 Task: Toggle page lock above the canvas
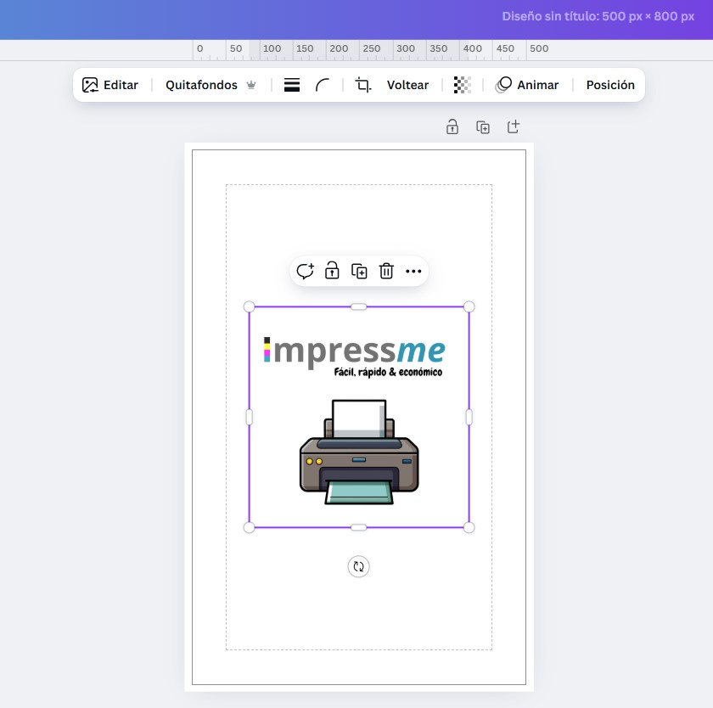coord(452,127)
